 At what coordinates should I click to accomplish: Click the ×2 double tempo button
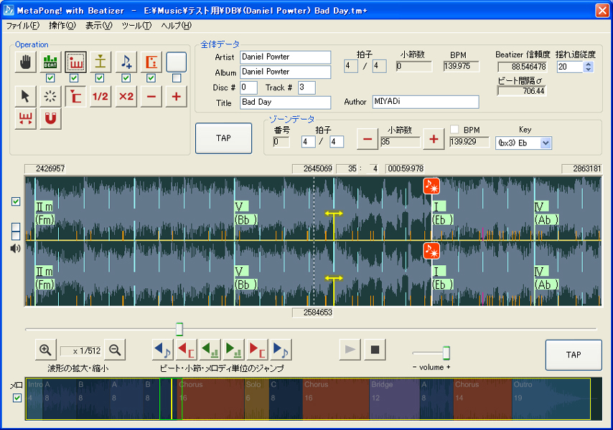click(x=126, y=96)
